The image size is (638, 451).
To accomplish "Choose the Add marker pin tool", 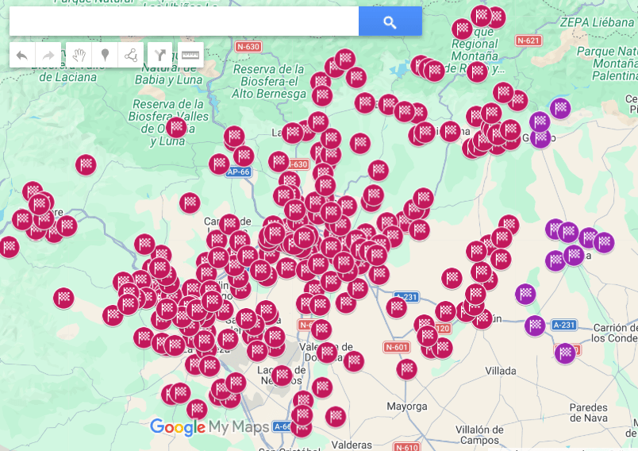I will tap(105, 56).
